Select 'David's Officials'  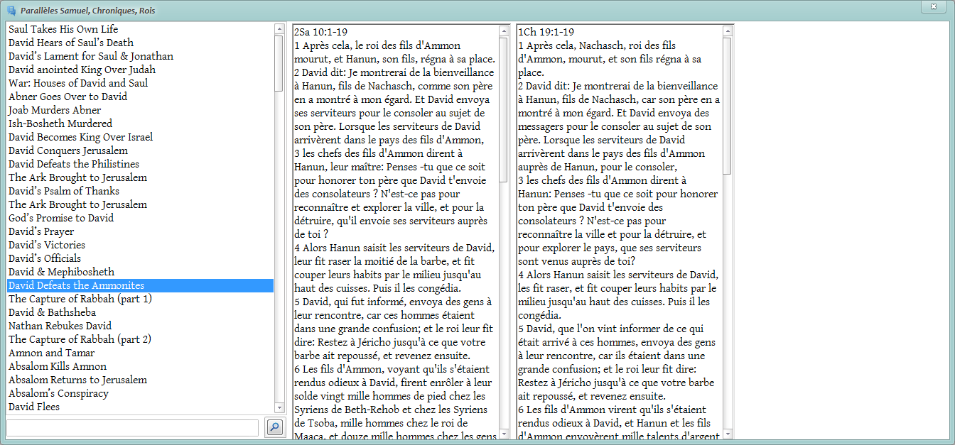pos(140,258)
